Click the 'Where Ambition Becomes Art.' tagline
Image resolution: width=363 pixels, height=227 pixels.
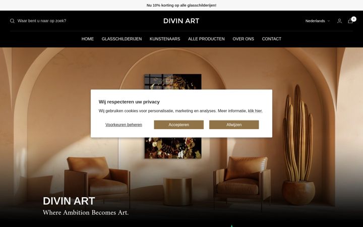(86, 212)
